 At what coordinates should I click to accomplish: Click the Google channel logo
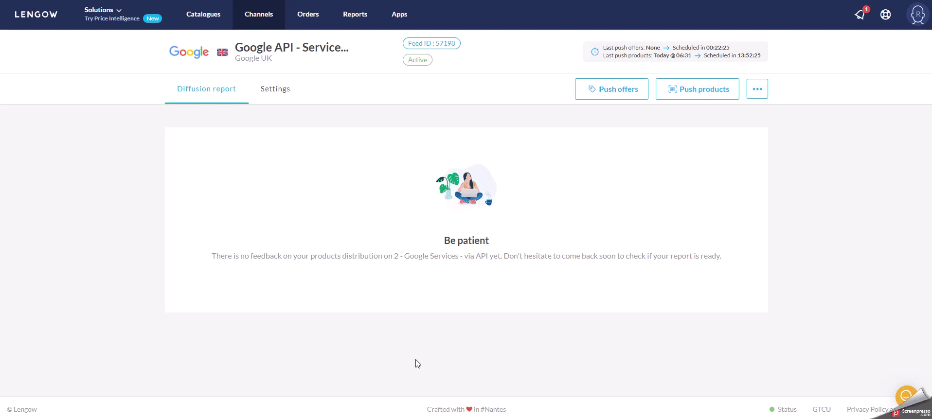click(x=189, y=52)
